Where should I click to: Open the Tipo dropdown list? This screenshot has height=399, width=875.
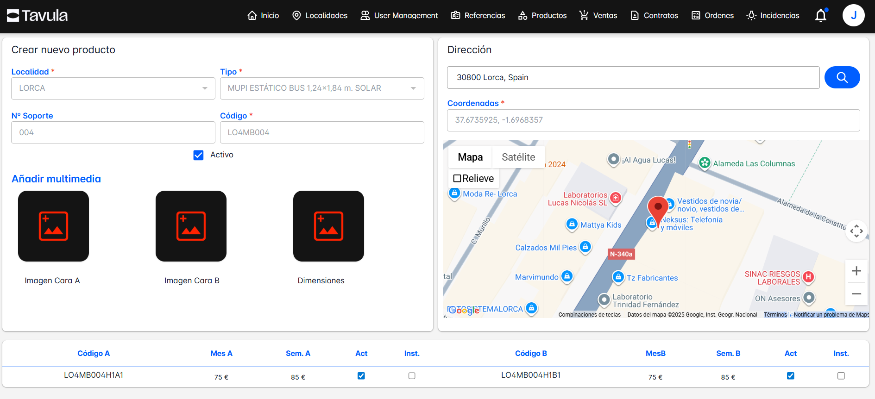coord(322,88)
